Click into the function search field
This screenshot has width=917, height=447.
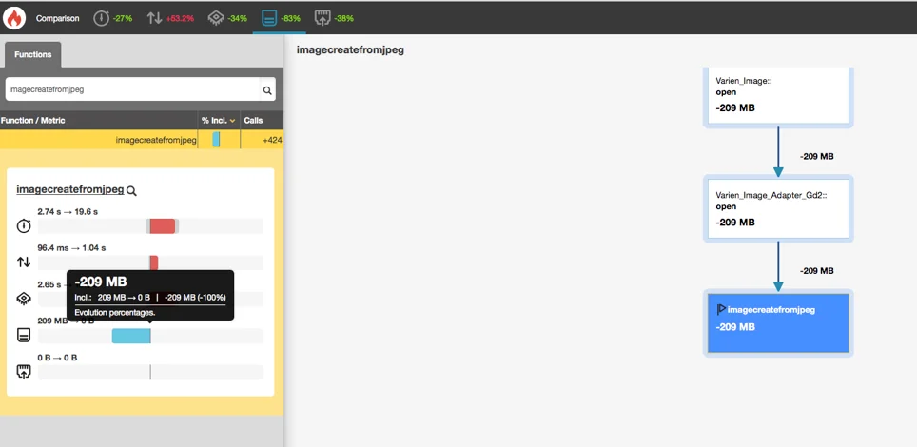point(131,90)
